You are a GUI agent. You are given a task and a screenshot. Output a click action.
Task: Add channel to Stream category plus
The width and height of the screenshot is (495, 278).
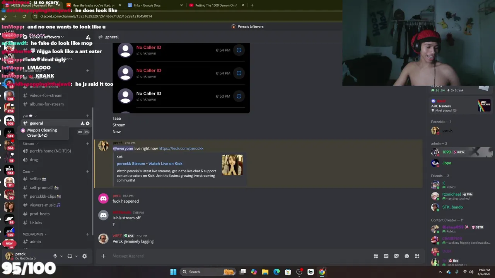(88, 144)
